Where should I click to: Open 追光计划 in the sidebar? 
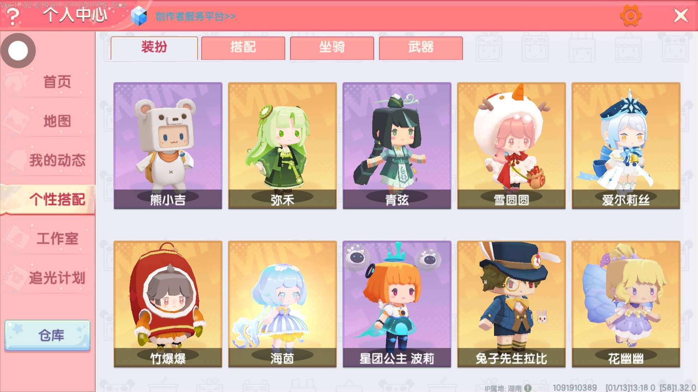tap(57, 278)
